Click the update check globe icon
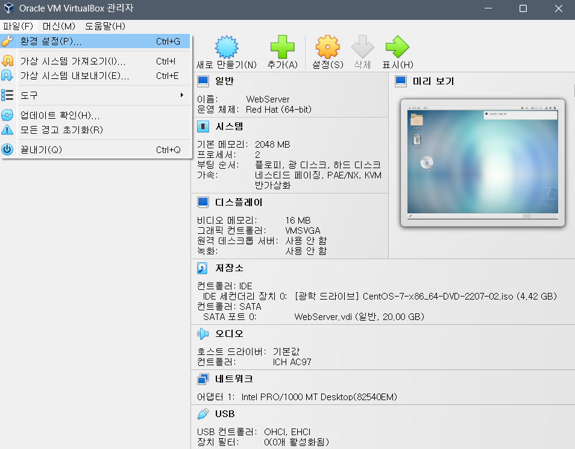Viewport: 575px width, 449px height. point(7,115)
